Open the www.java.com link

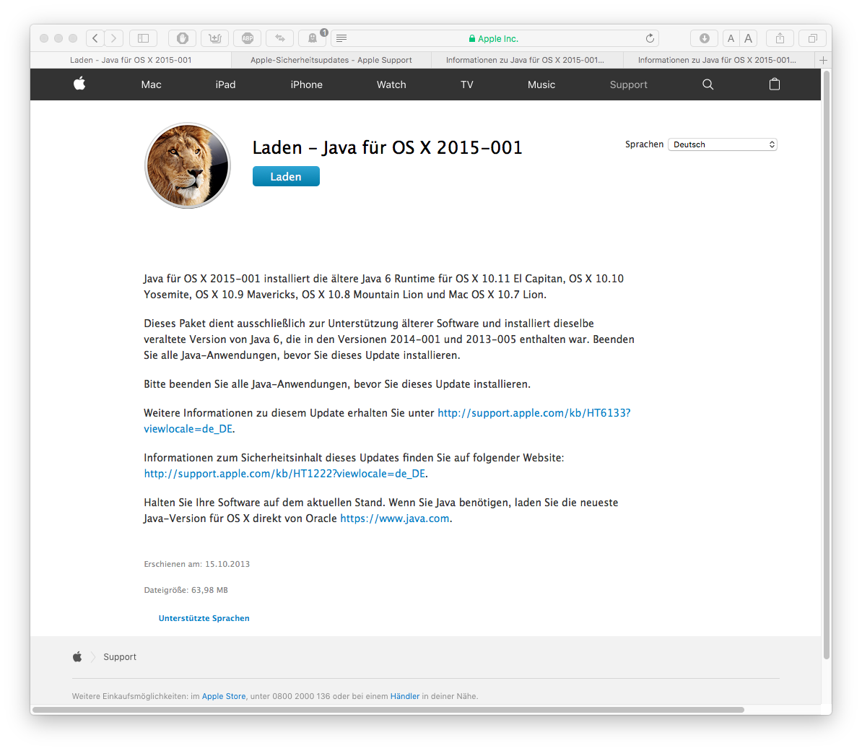[x=395, y=518]
